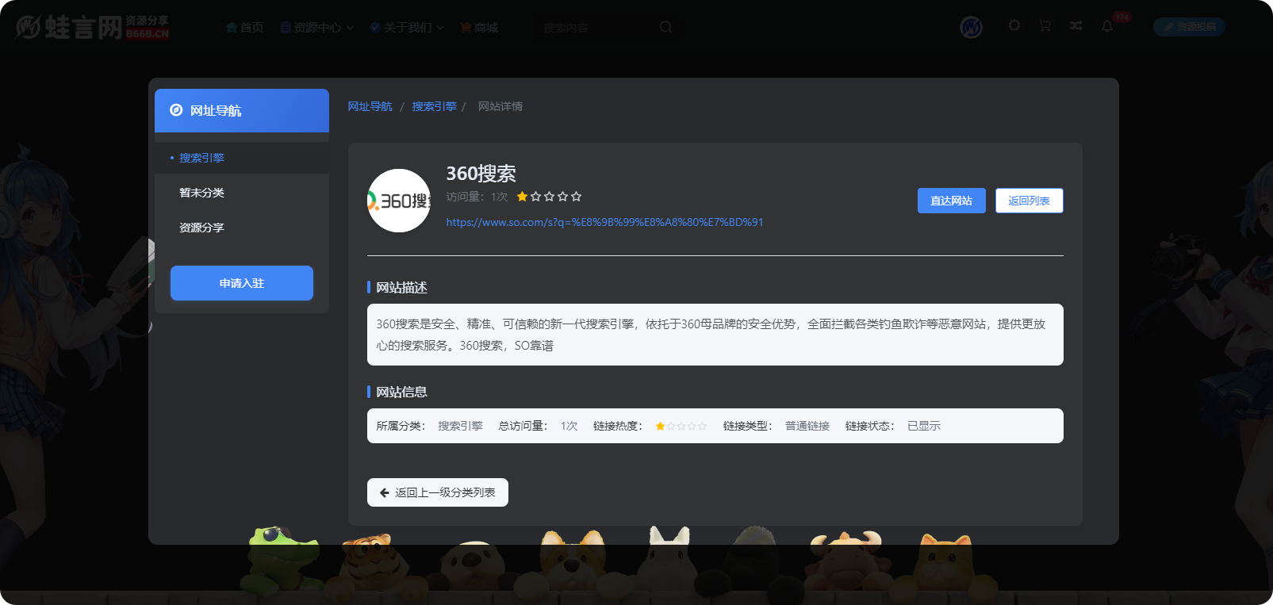Open 首页 in the top navigation
1273x605 pixels.
245,28
